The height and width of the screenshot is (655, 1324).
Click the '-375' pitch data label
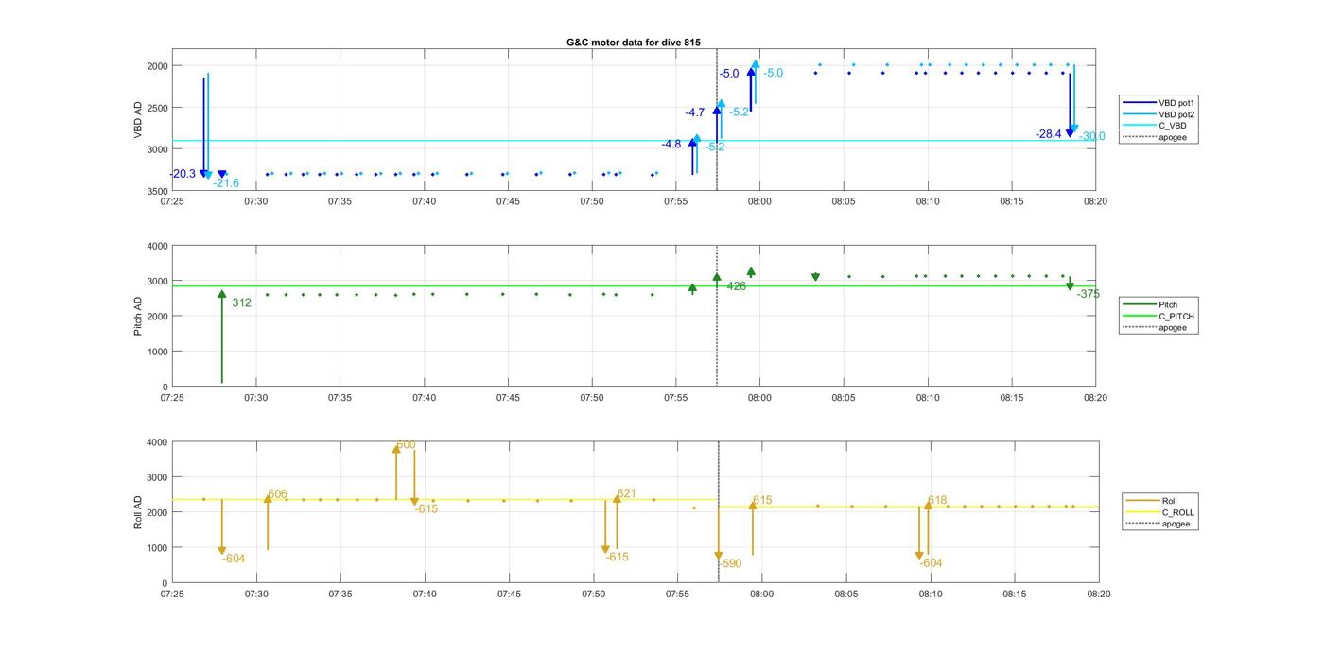click(1089, 294)
